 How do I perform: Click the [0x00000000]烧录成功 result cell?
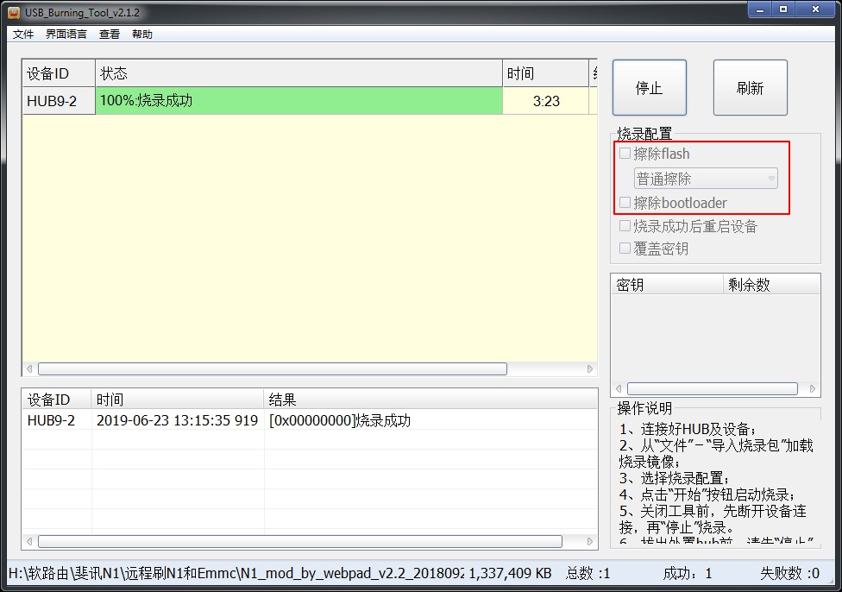340,420
